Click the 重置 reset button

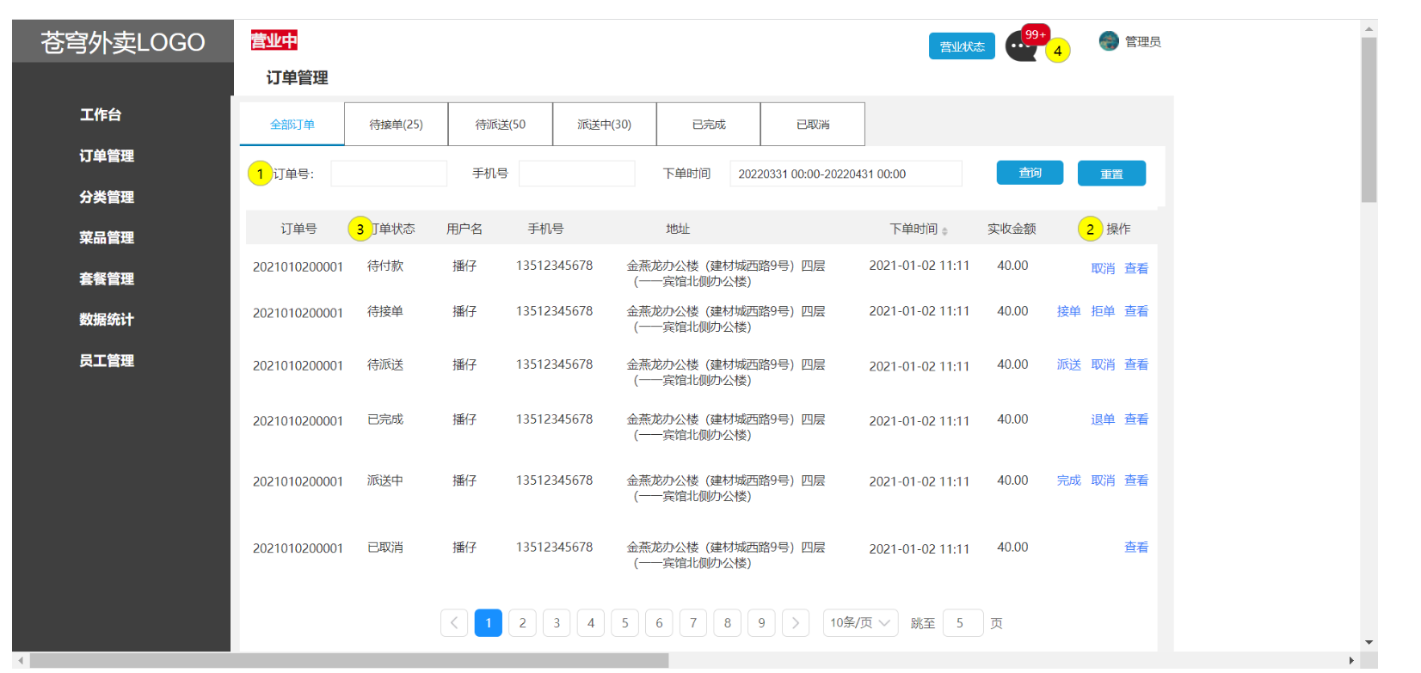(1111, 174)
